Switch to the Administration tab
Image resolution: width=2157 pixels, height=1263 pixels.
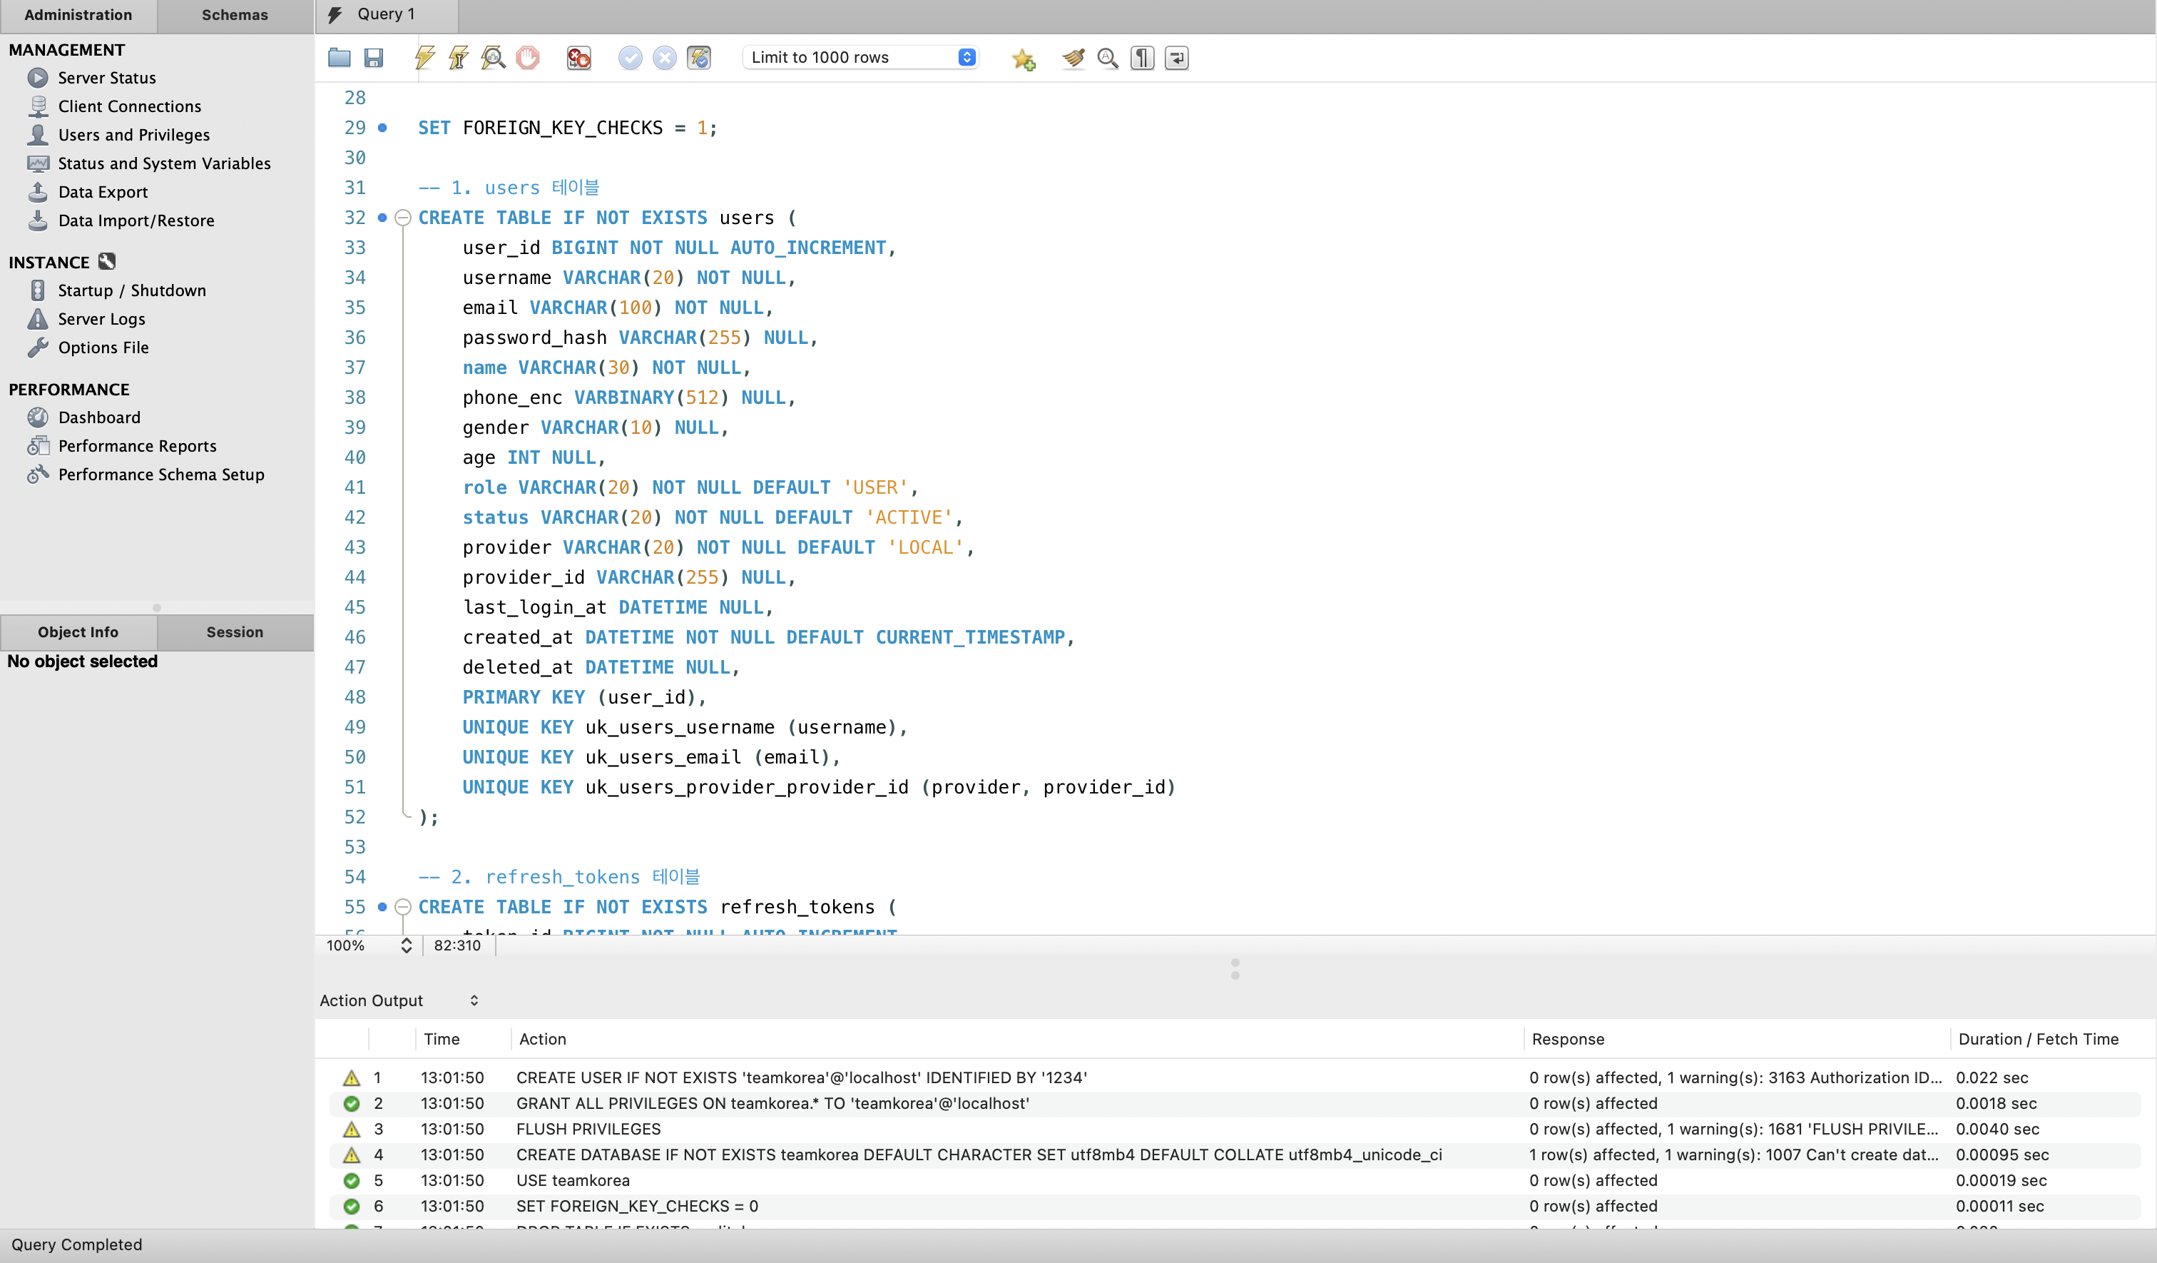[78, 14]
